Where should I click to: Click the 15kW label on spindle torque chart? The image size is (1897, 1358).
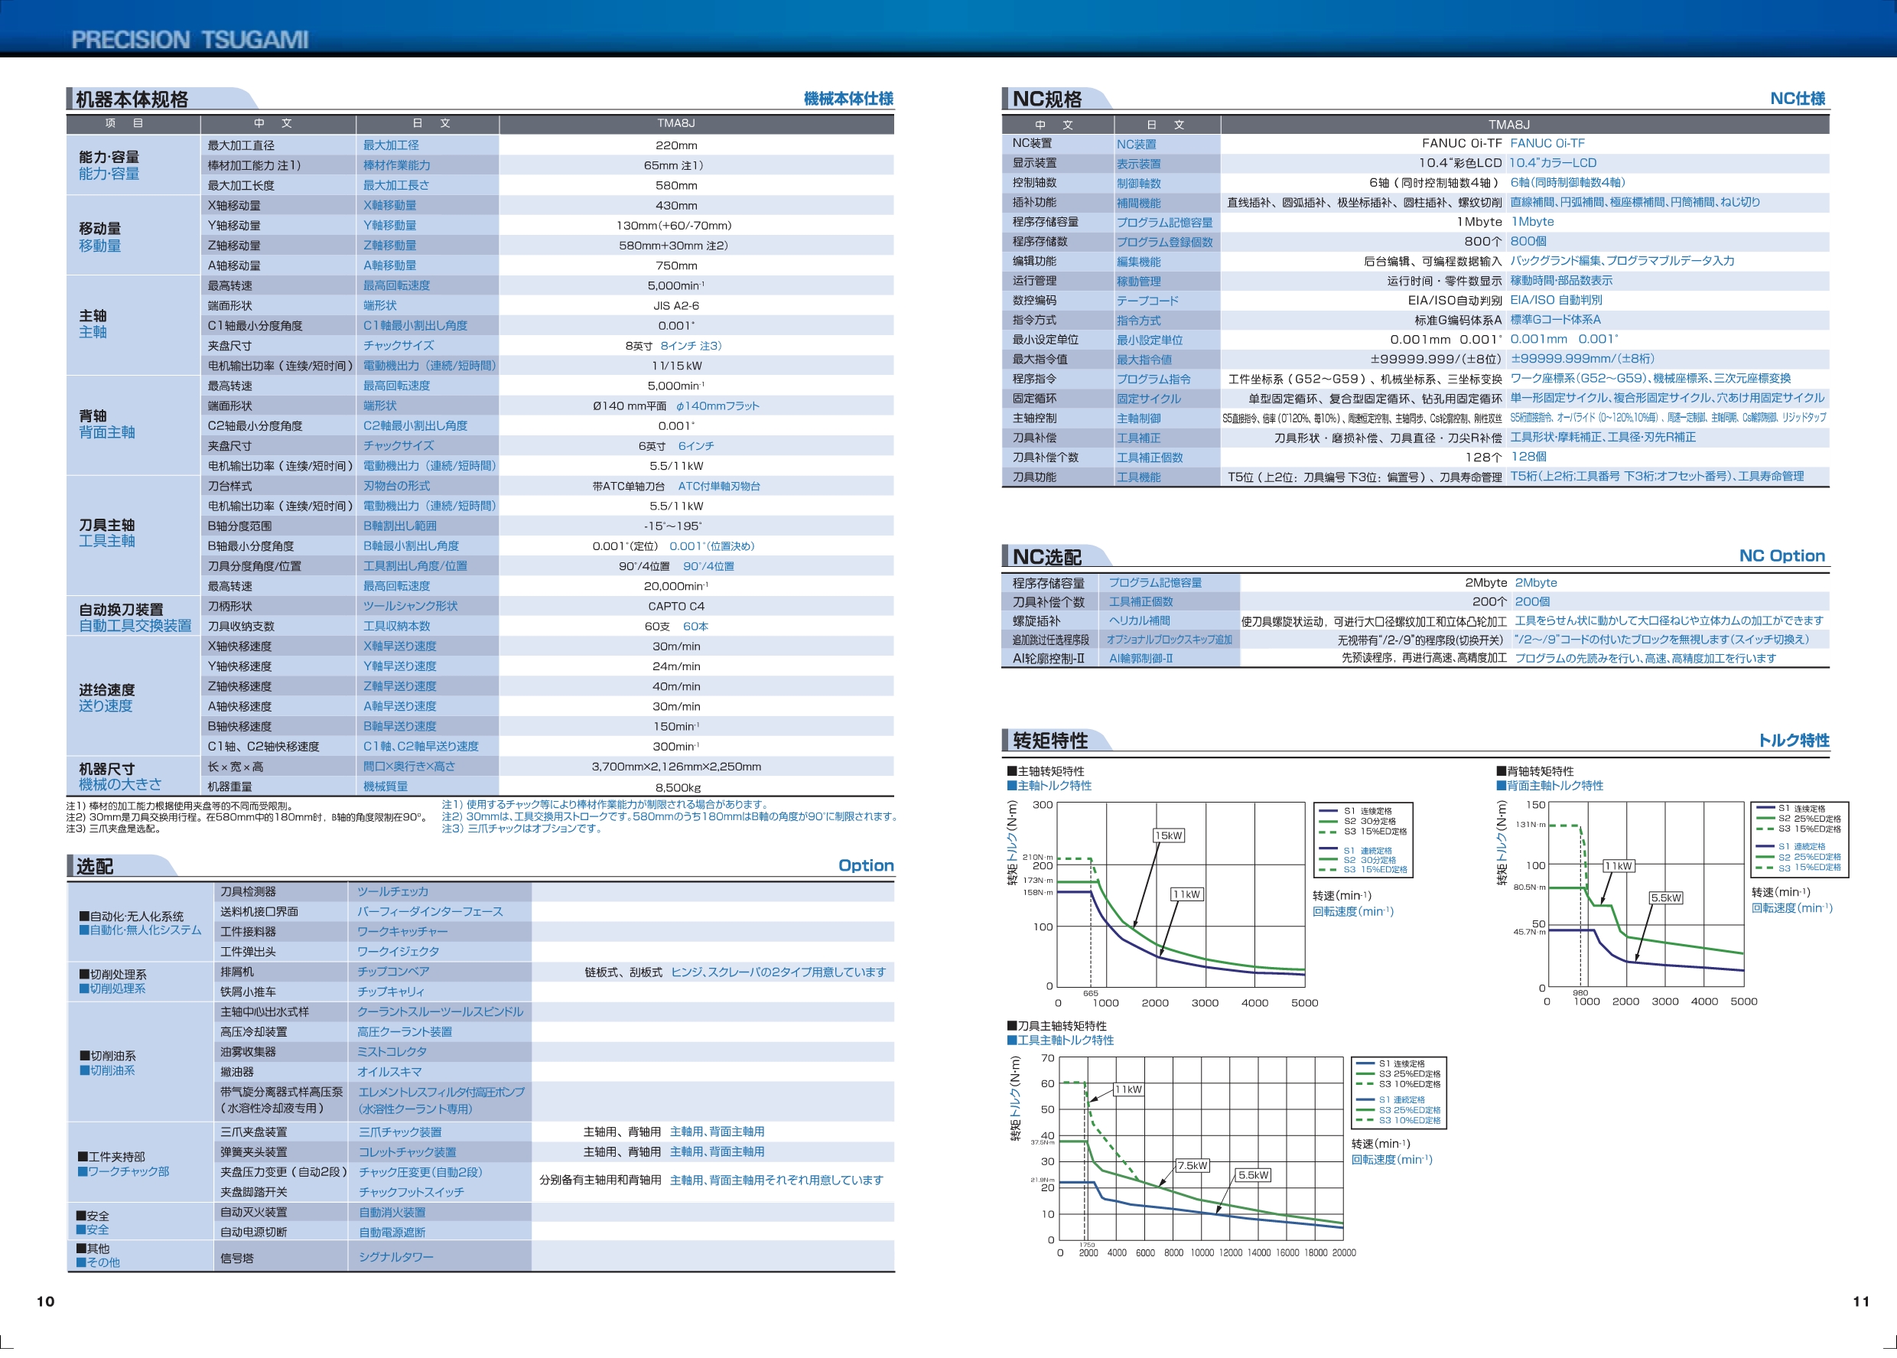pyautogui.click(x=1168, y=835)
